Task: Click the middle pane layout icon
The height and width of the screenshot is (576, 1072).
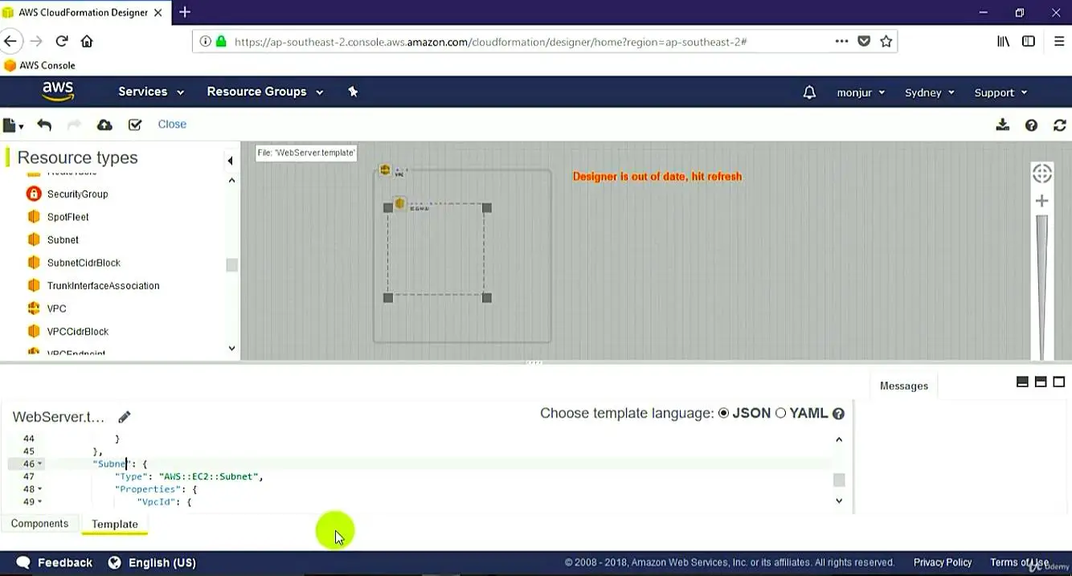Action: [1041, 382]
